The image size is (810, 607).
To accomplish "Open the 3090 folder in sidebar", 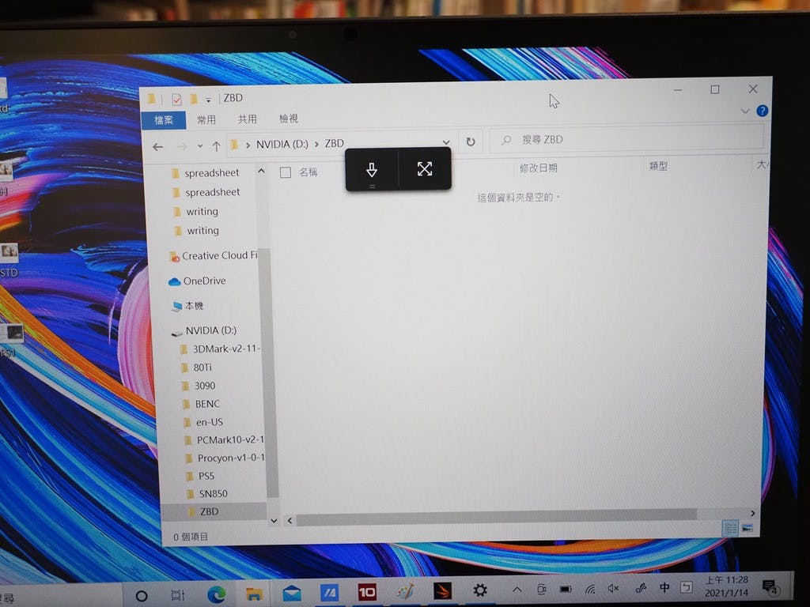I will point(199,386).
